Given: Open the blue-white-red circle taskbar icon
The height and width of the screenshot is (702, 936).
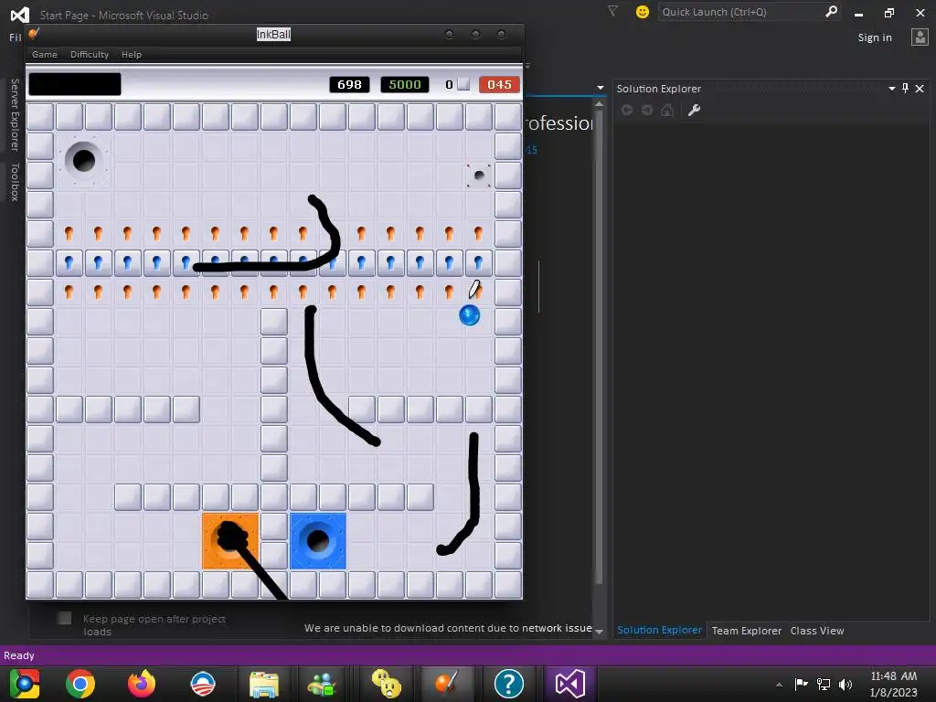Looking at the screenshot, I should tap(203, 684).
